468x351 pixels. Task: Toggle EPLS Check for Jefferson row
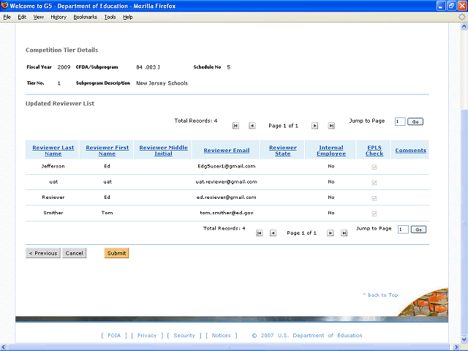[374, 167]
